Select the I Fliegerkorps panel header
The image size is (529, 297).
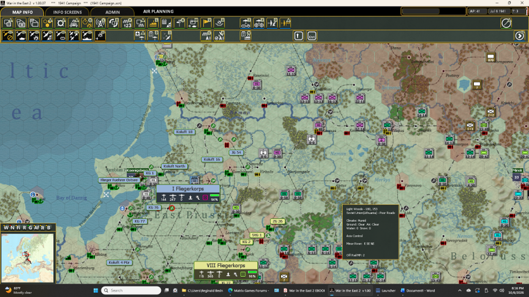click(188, 189)
